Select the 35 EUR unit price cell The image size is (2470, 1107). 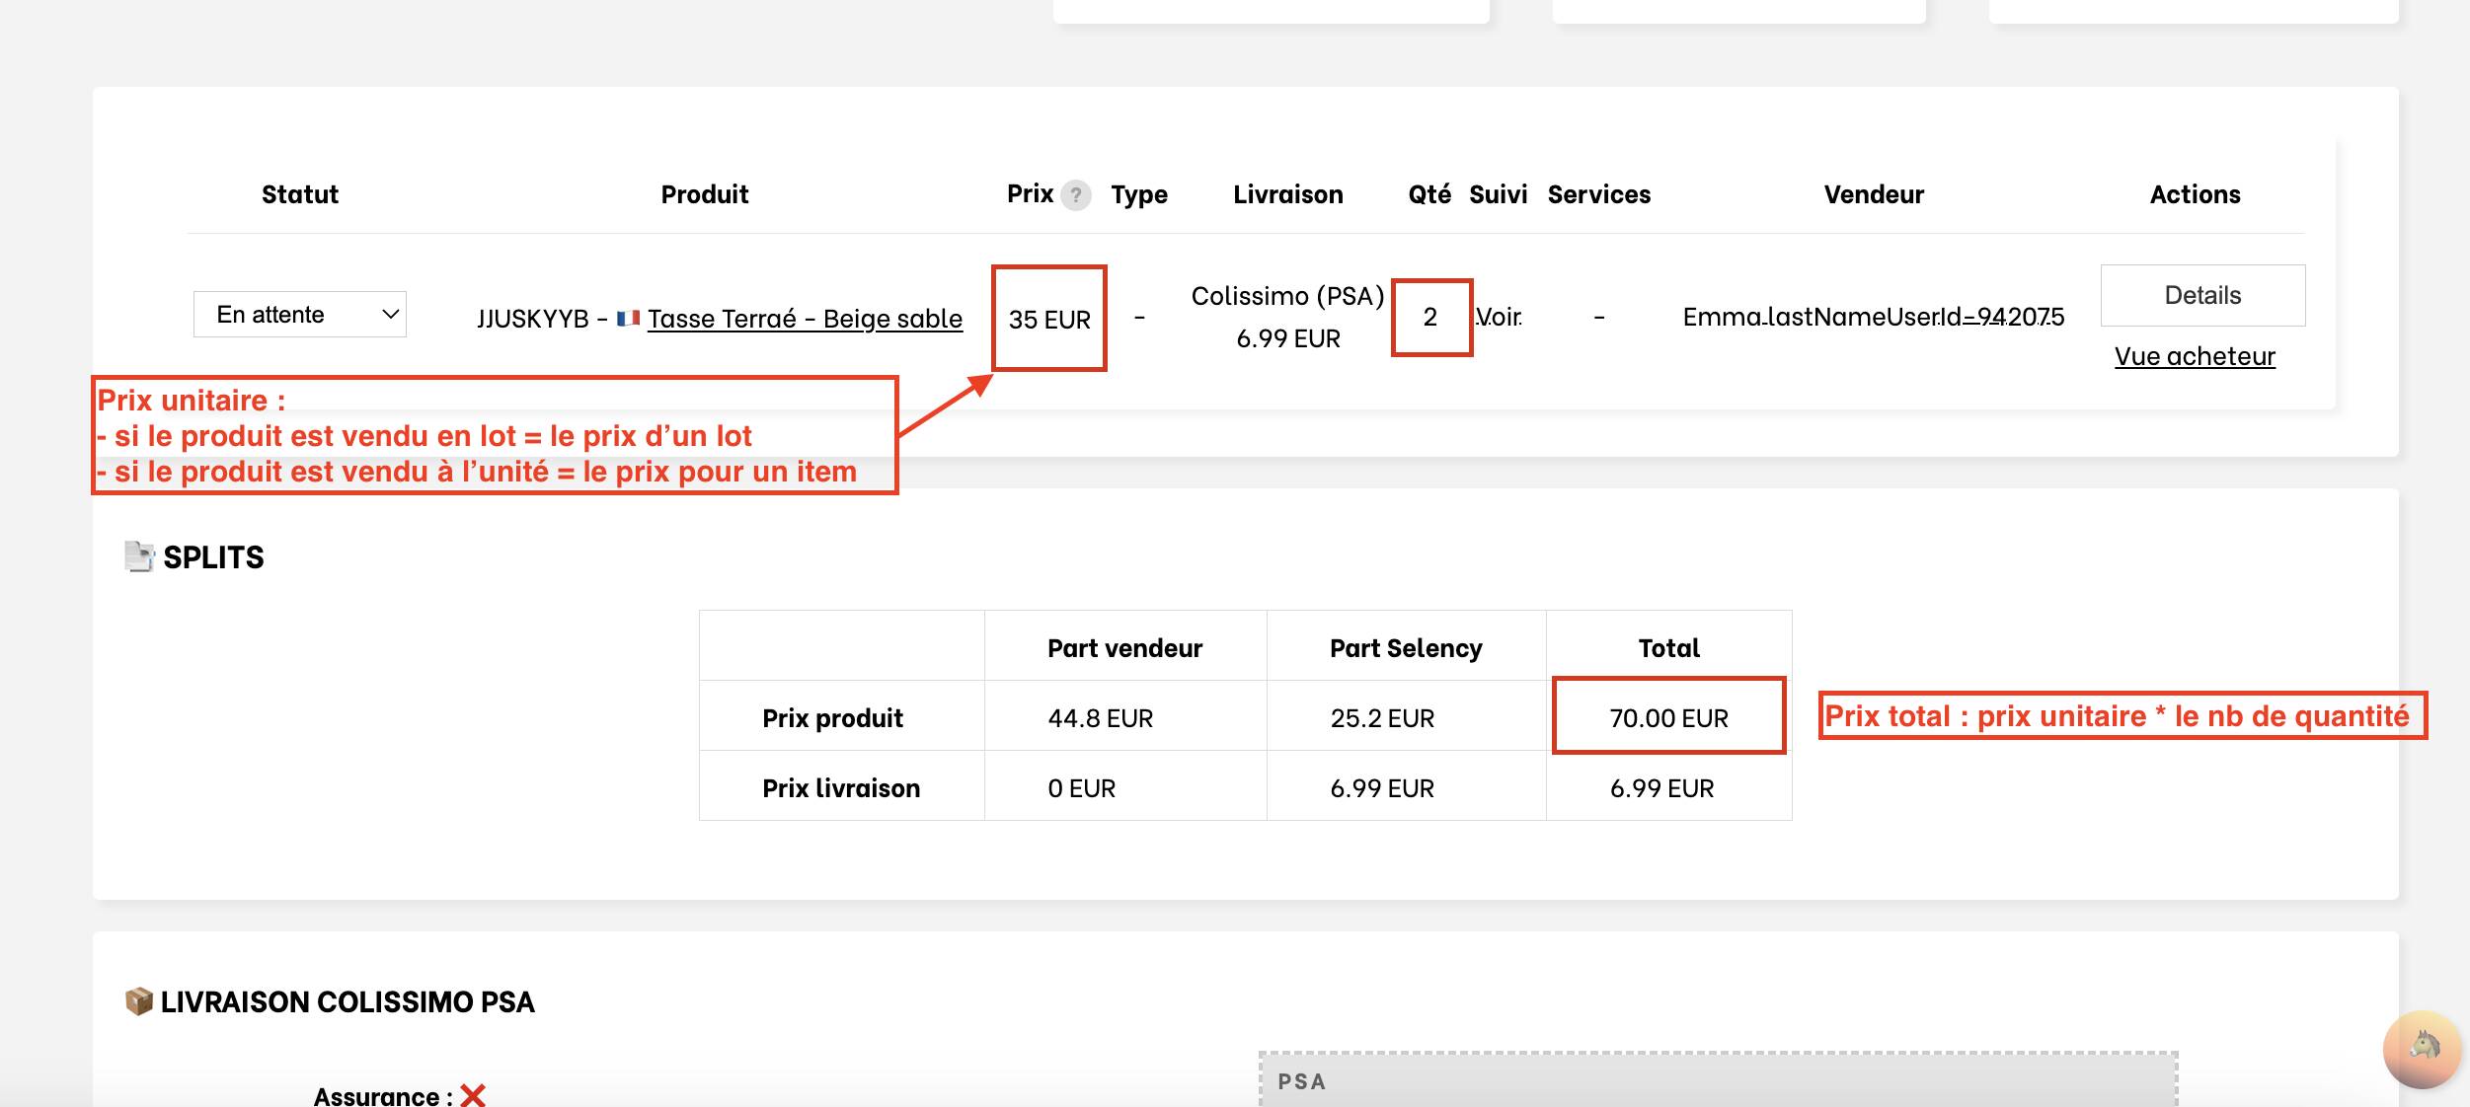(1048, 320)
